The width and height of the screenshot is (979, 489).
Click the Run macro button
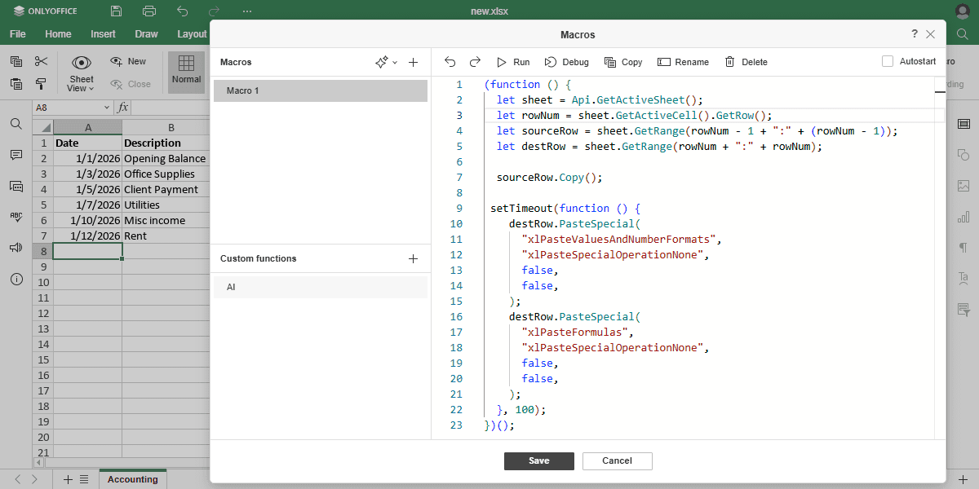pos(512,62)
